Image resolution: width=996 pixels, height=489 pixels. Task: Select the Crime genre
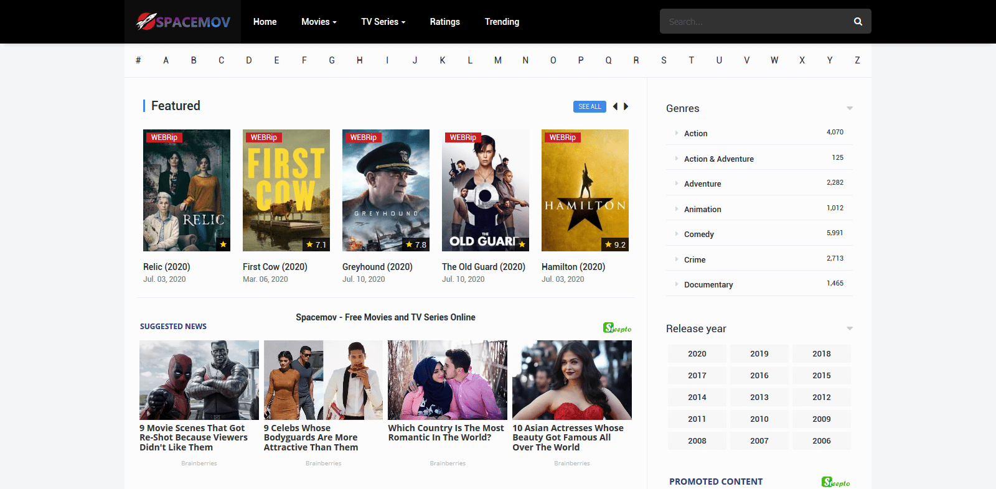(695, 259)
